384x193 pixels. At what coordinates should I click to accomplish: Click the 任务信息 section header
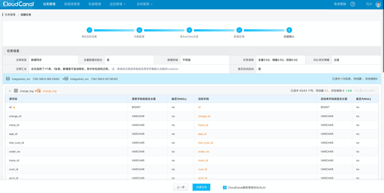pyautogui.click(x=13, y=51)
